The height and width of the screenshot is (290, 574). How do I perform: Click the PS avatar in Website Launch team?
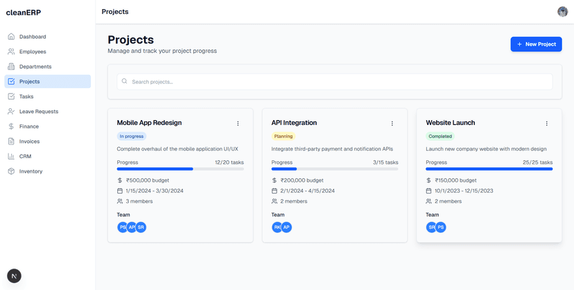coord(441,228)
